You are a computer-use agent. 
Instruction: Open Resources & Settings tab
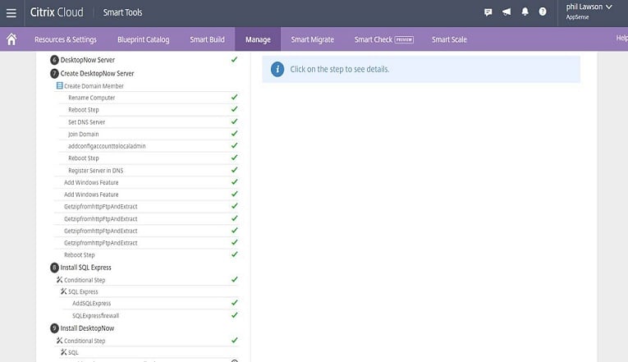(66, 39)
